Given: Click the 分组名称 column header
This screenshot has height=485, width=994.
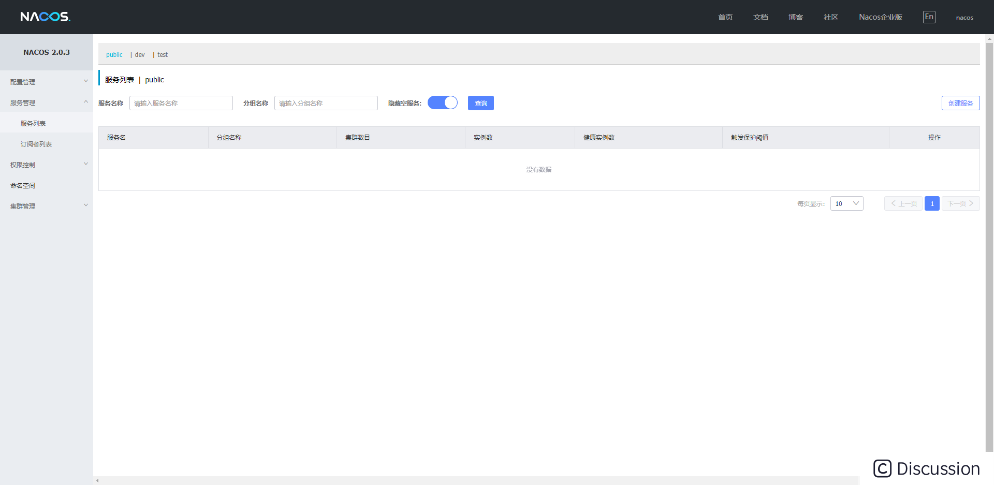Looking at the screenshot, I should pyautogui.click(x=273, y=137).
